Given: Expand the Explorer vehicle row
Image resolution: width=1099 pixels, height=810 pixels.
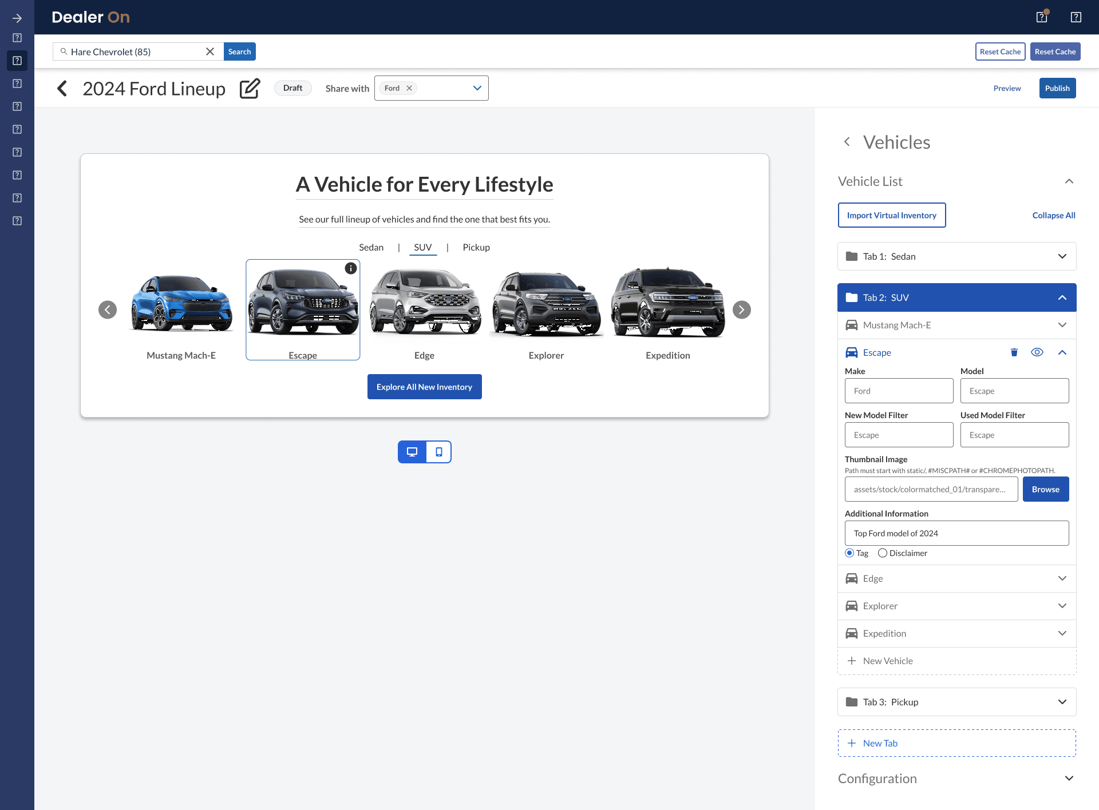Looking at the screenshot, I should coord(1062,606).
